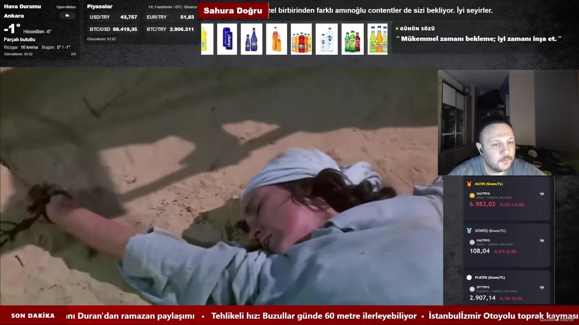The height and width of the screenshot is (325, 579).
Task: Click the silver medal icon beside GÜMÜŞ
Action: point(469,231)
